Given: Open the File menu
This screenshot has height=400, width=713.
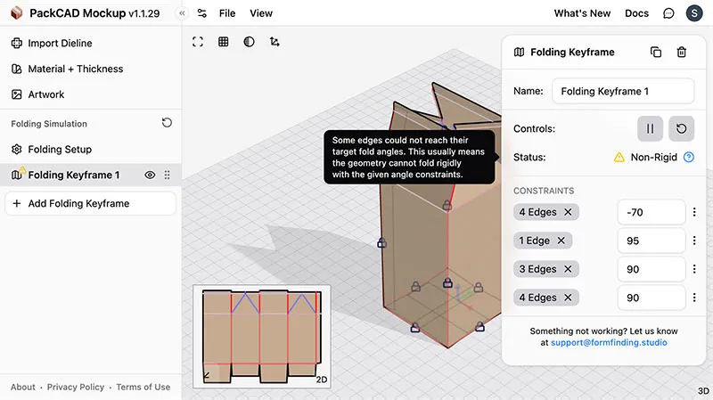Looking at the screenshot, I should [x=227, y=13].
